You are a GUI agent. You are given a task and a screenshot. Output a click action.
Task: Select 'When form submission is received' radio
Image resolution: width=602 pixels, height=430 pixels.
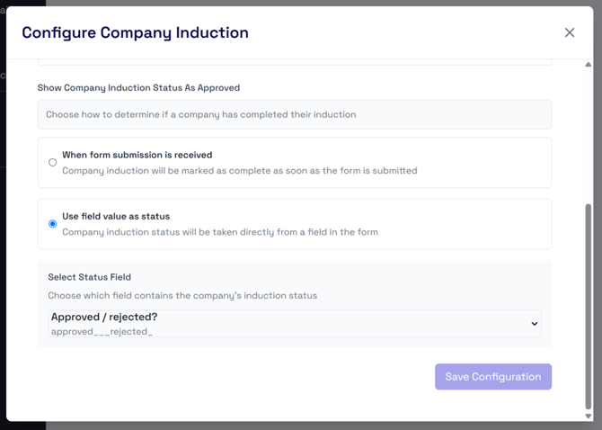pyautogui.click(x=53, y=163)
